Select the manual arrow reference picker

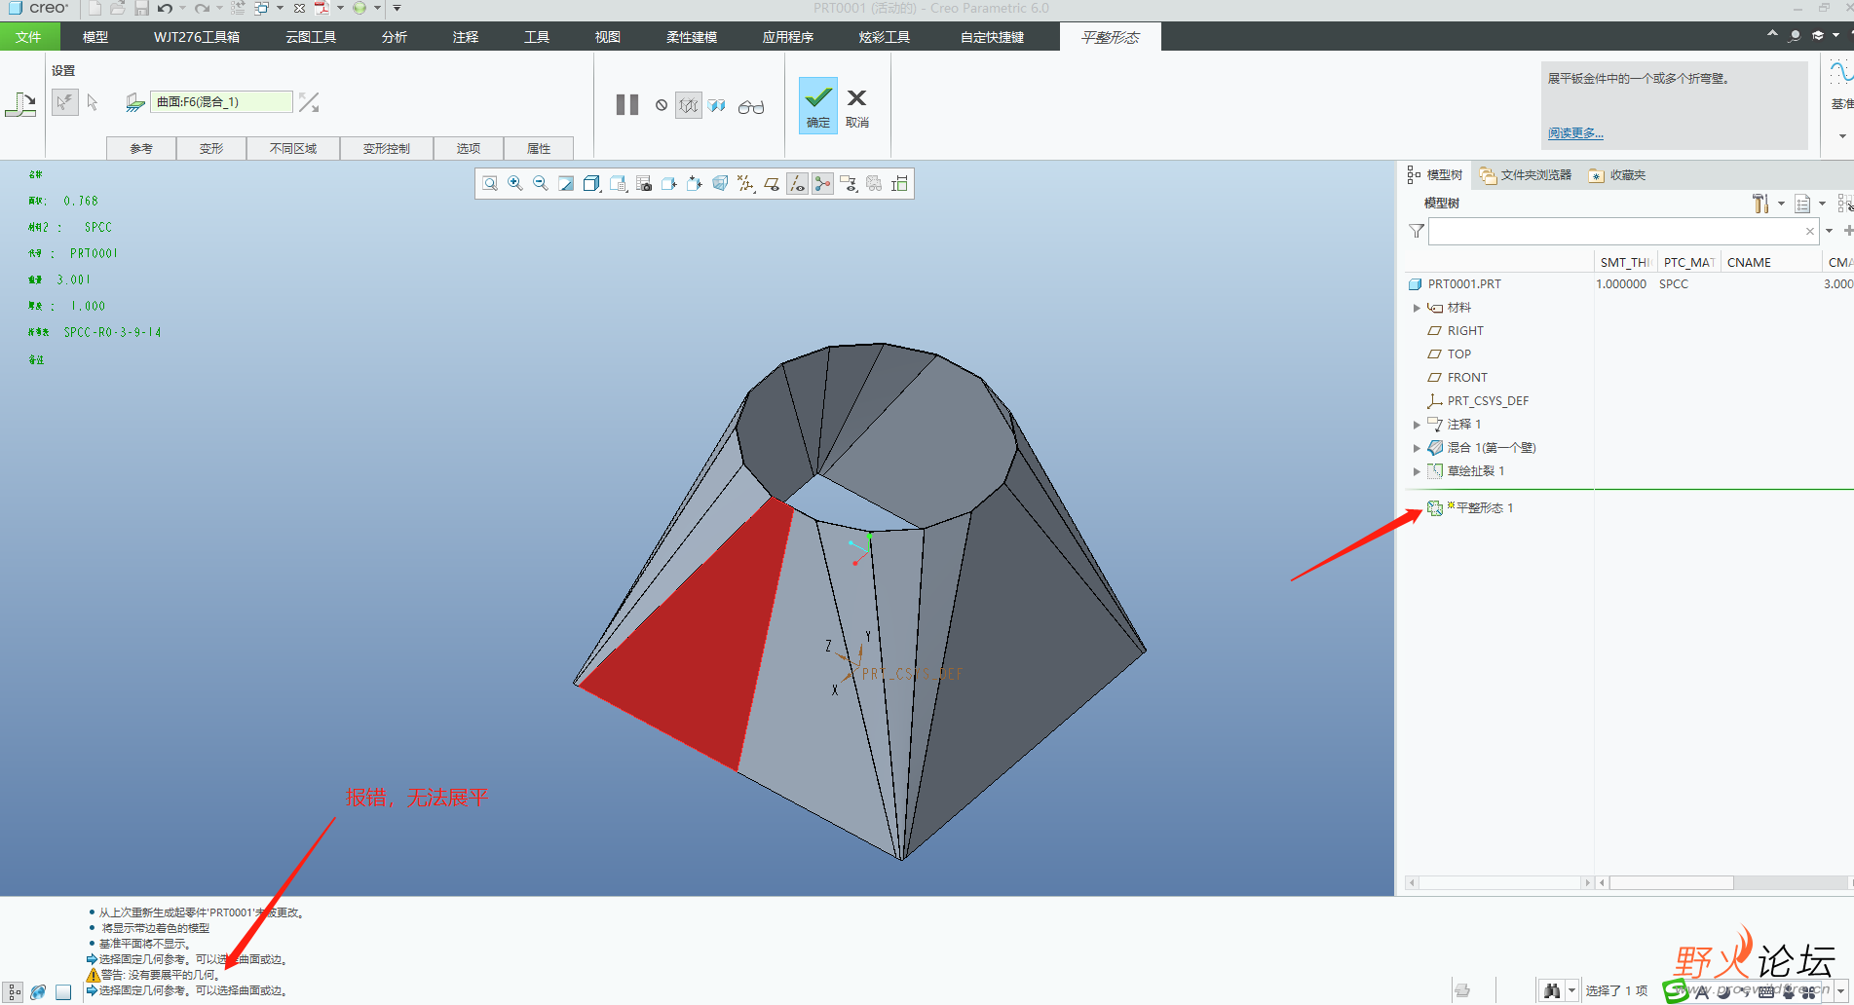point(93,102)
